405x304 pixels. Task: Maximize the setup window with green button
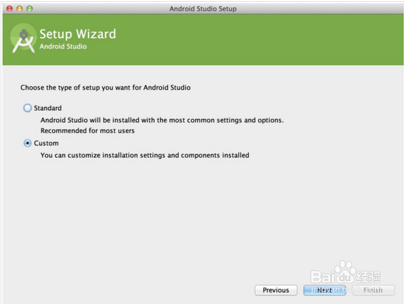tap(29, 9)
